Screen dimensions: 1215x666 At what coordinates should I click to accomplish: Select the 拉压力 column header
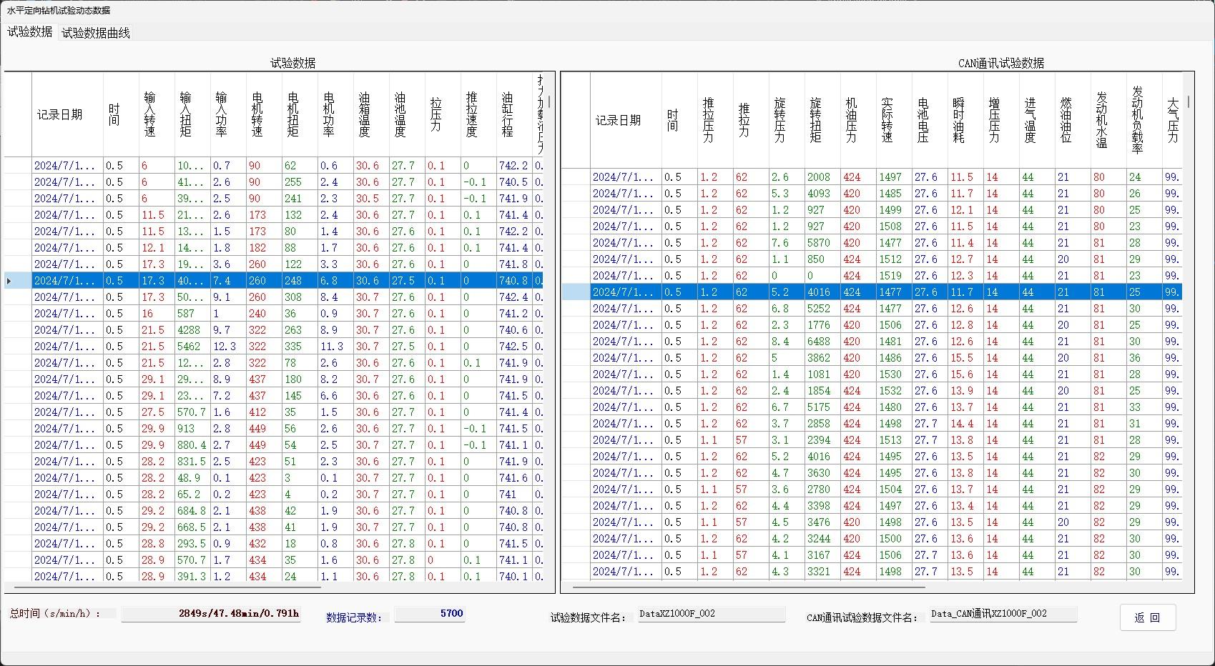click(443, 114)
